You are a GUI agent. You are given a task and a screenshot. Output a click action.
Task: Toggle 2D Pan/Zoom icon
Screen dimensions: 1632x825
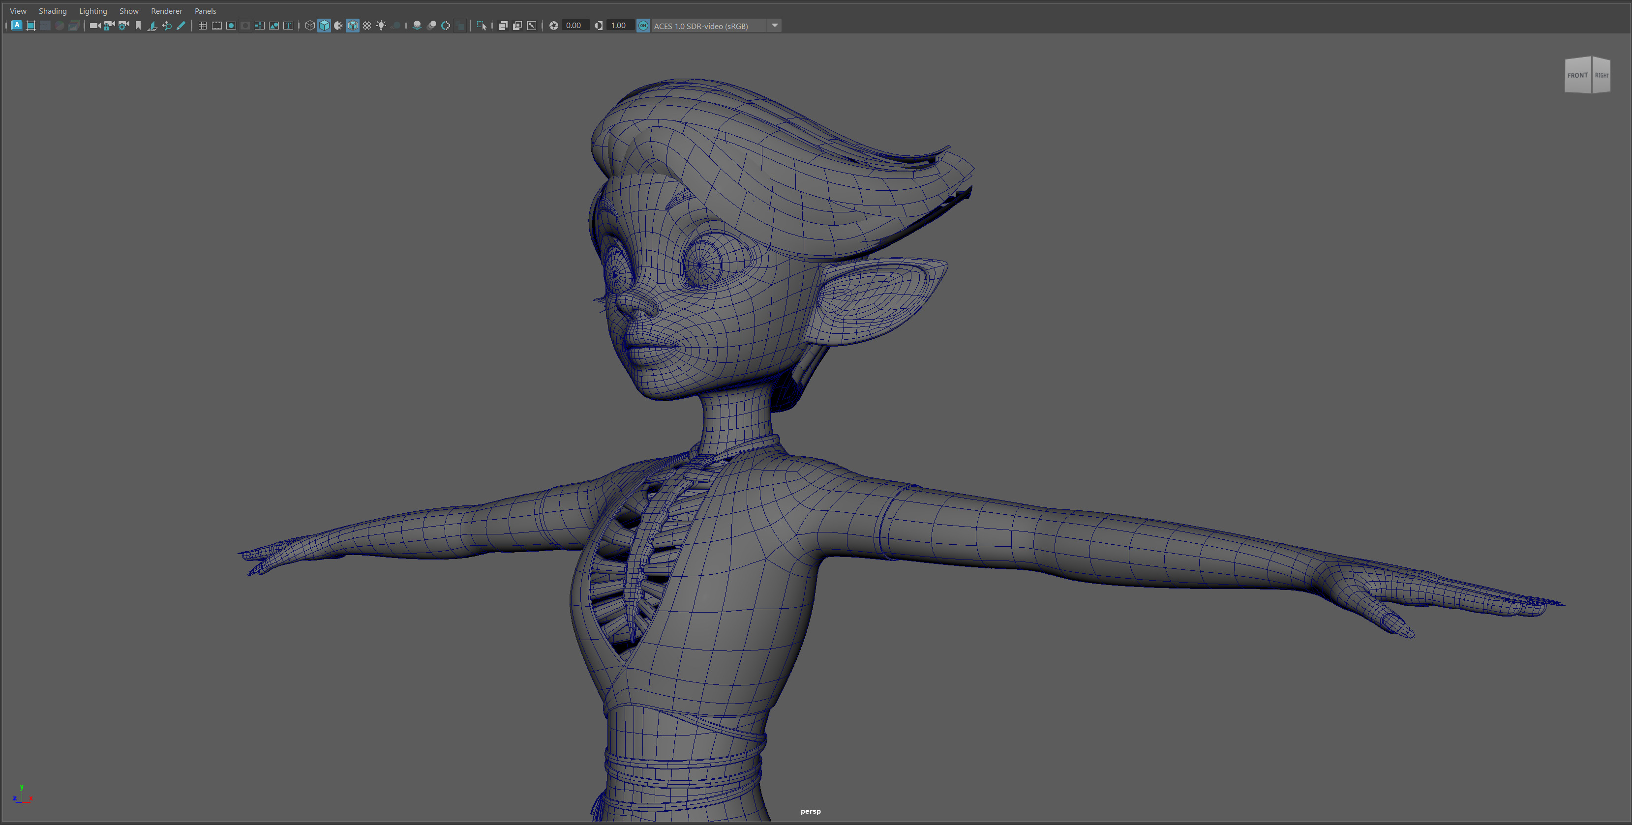pyautogui.click(x=167, y=26)
